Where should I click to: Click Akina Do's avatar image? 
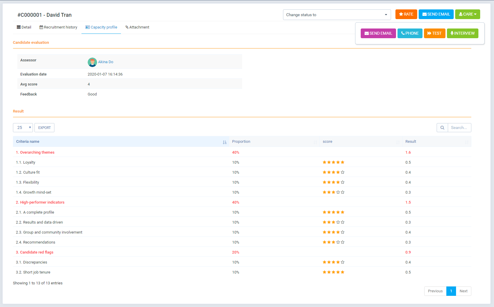pos(92,62)
